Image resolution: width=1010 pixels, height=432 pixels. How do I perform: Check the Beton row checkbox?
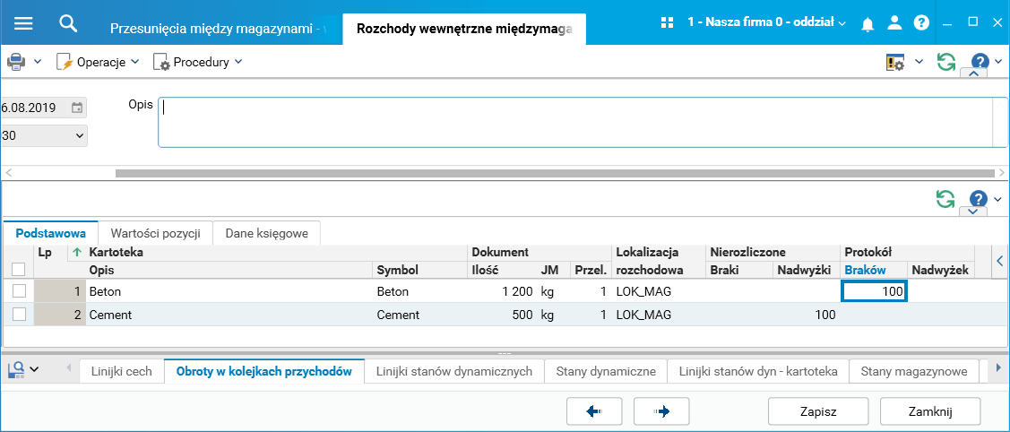19,290
